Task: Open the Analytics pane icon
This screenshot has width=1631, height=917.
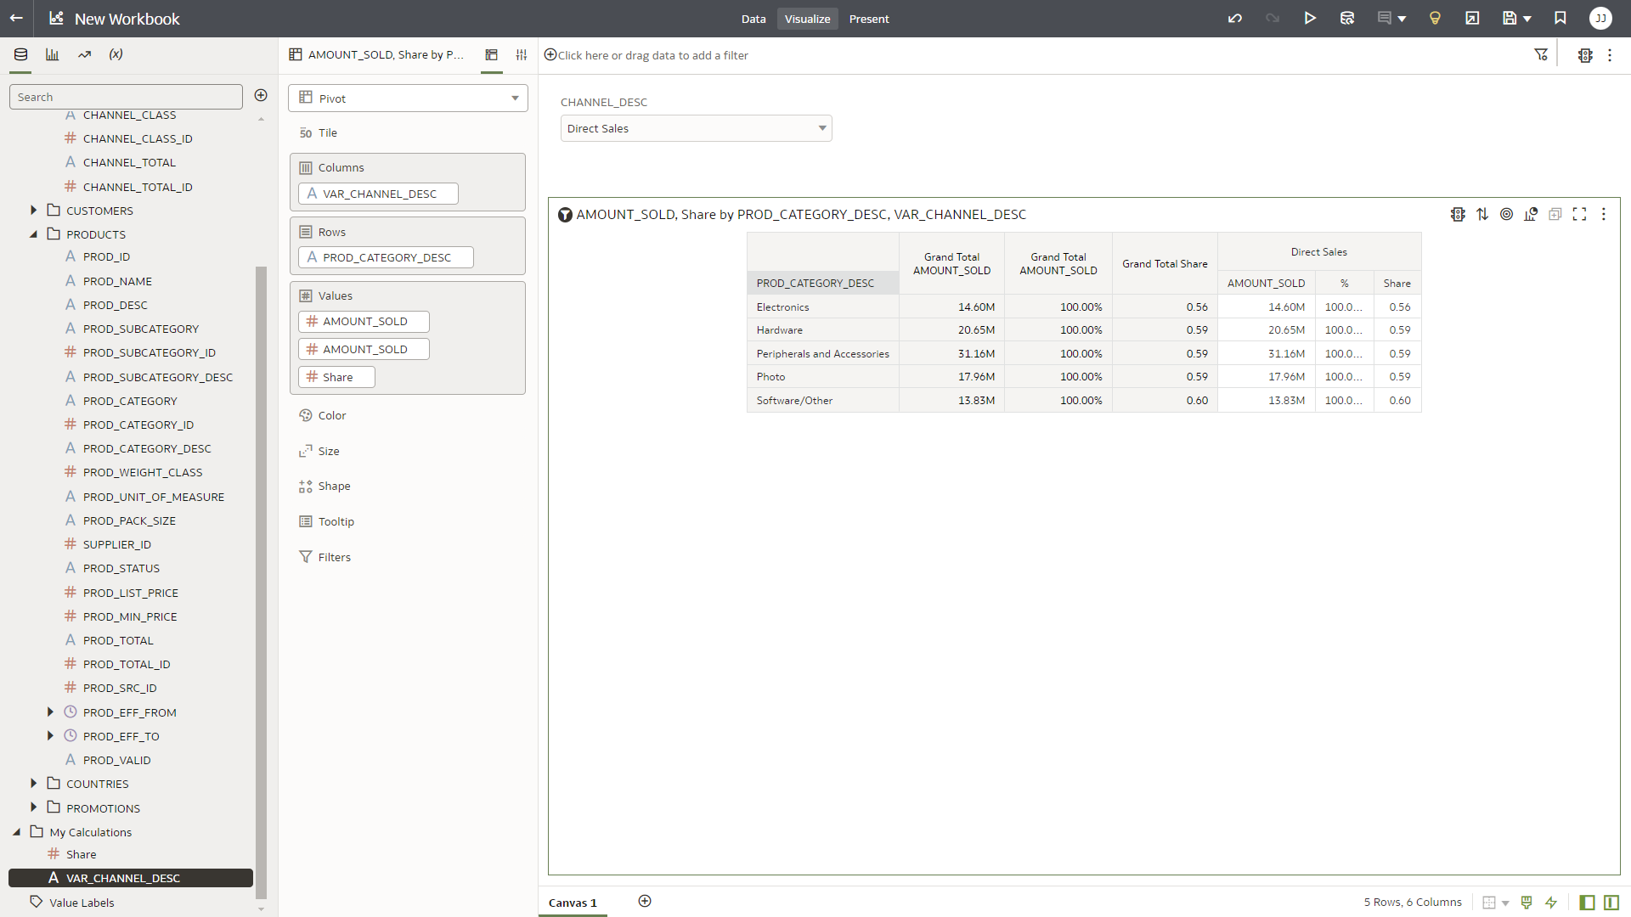Action: (x=84, y=54)
